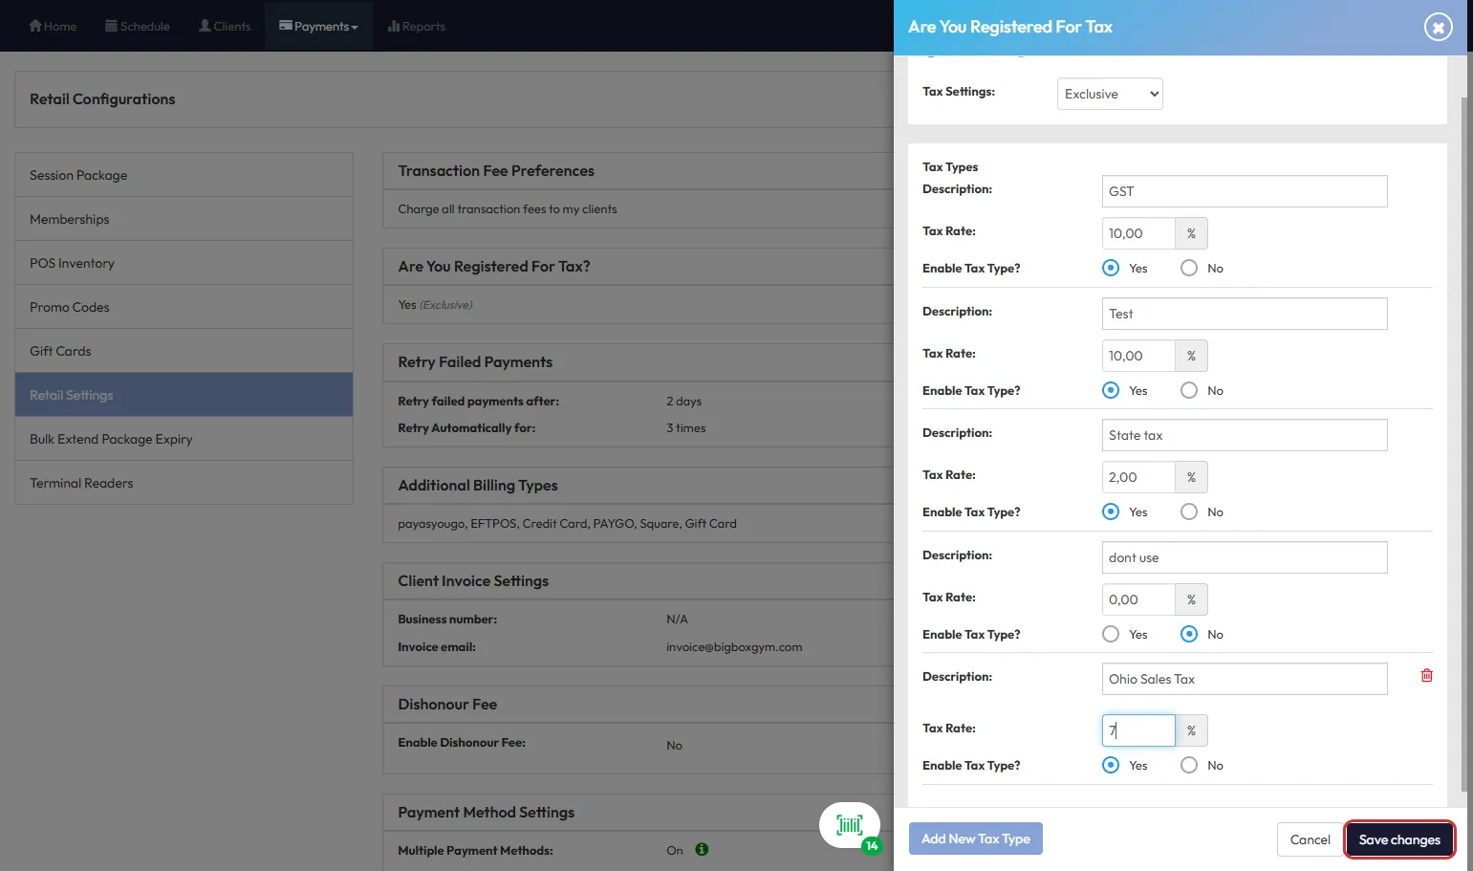Open the Tax Settings Exclusive dropdown
Screen dimensions: 1473x871
point(1110,94)
